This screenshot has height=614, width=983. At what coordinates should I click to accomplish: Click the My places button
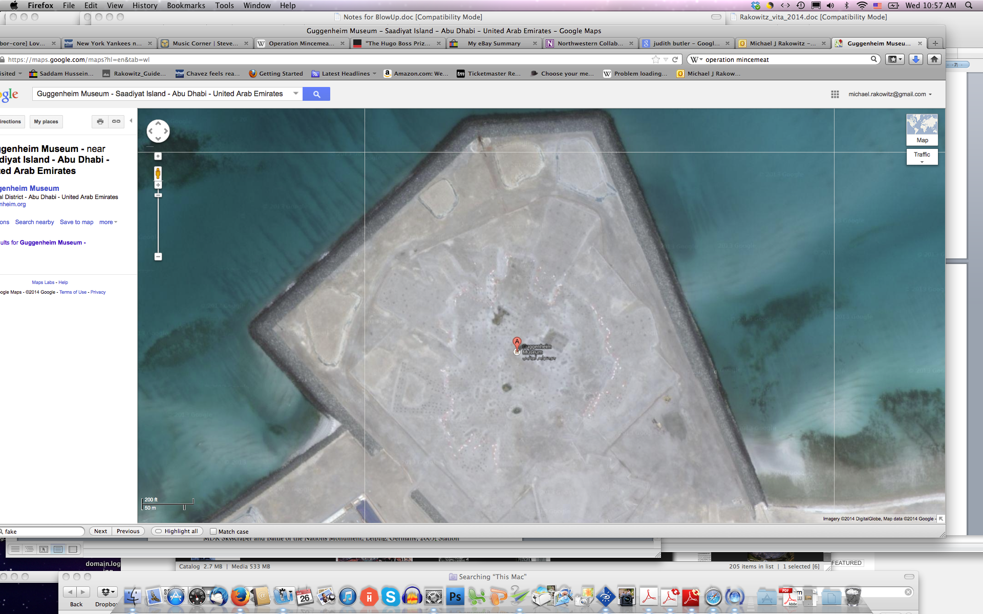coord(46,122)
